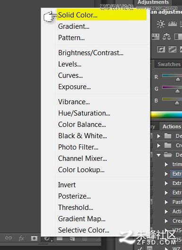Select Hue/Saturation menu entry

84,113
